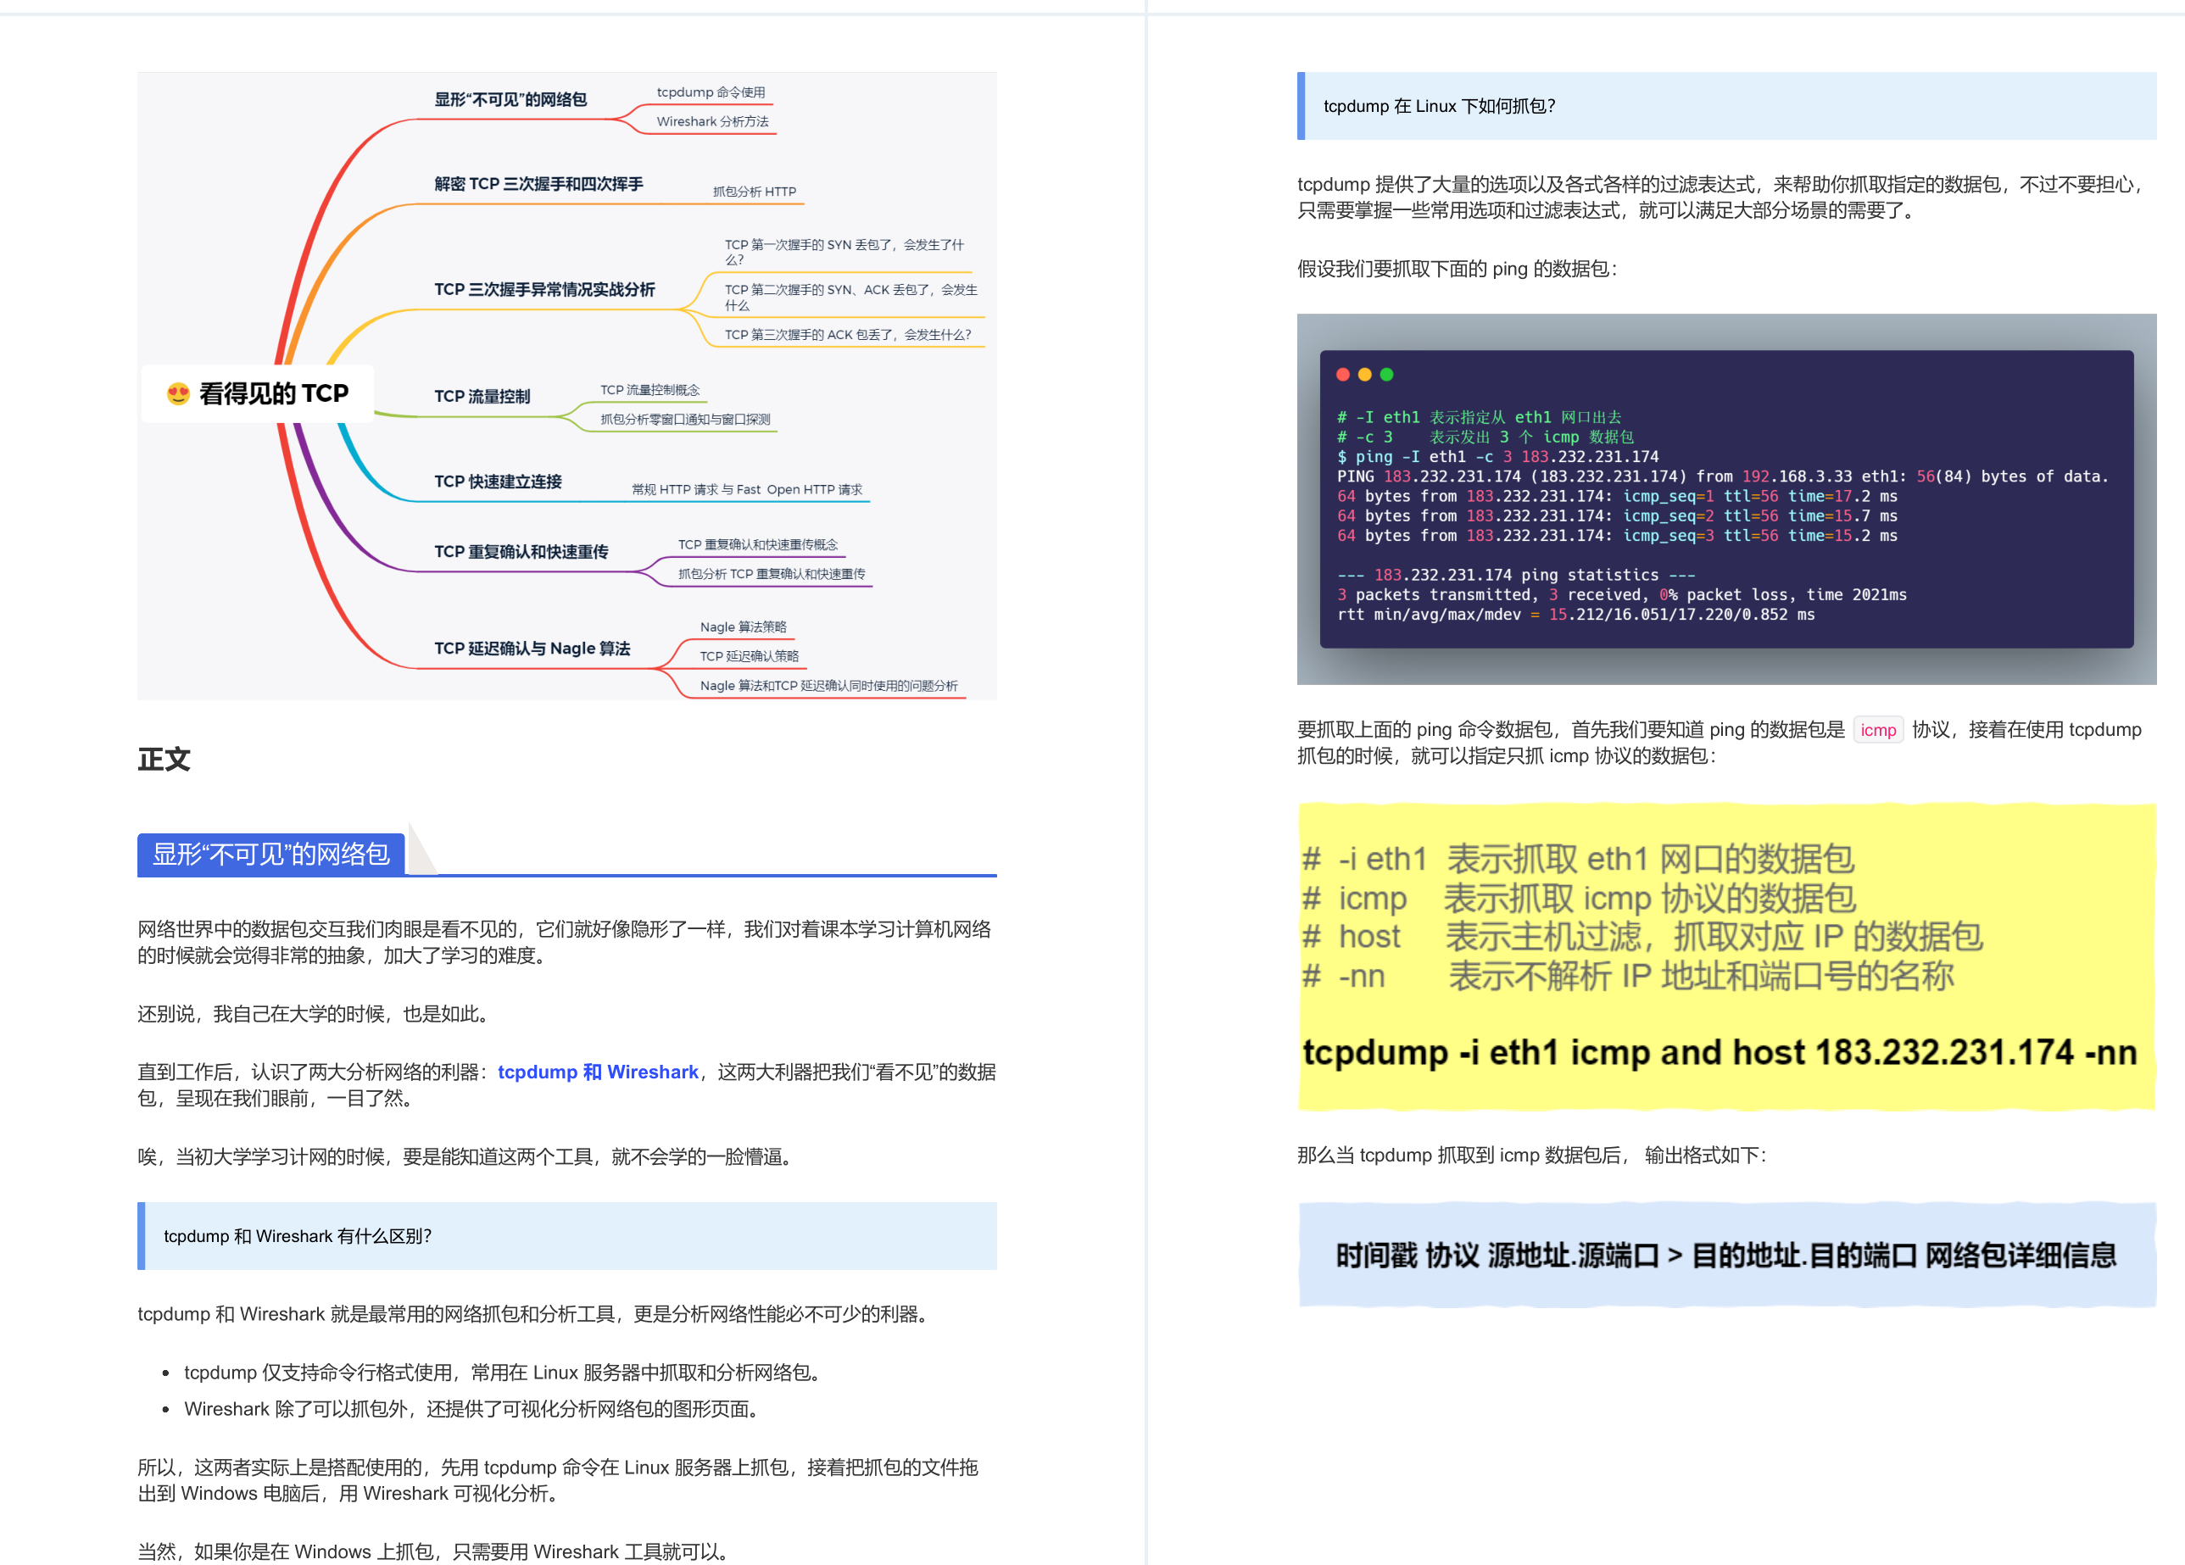Image resolution: width=2185 pixels, height=1565 pixels.
Task: Click the green dot in the terminal window
Action: tap(1386, 375)
